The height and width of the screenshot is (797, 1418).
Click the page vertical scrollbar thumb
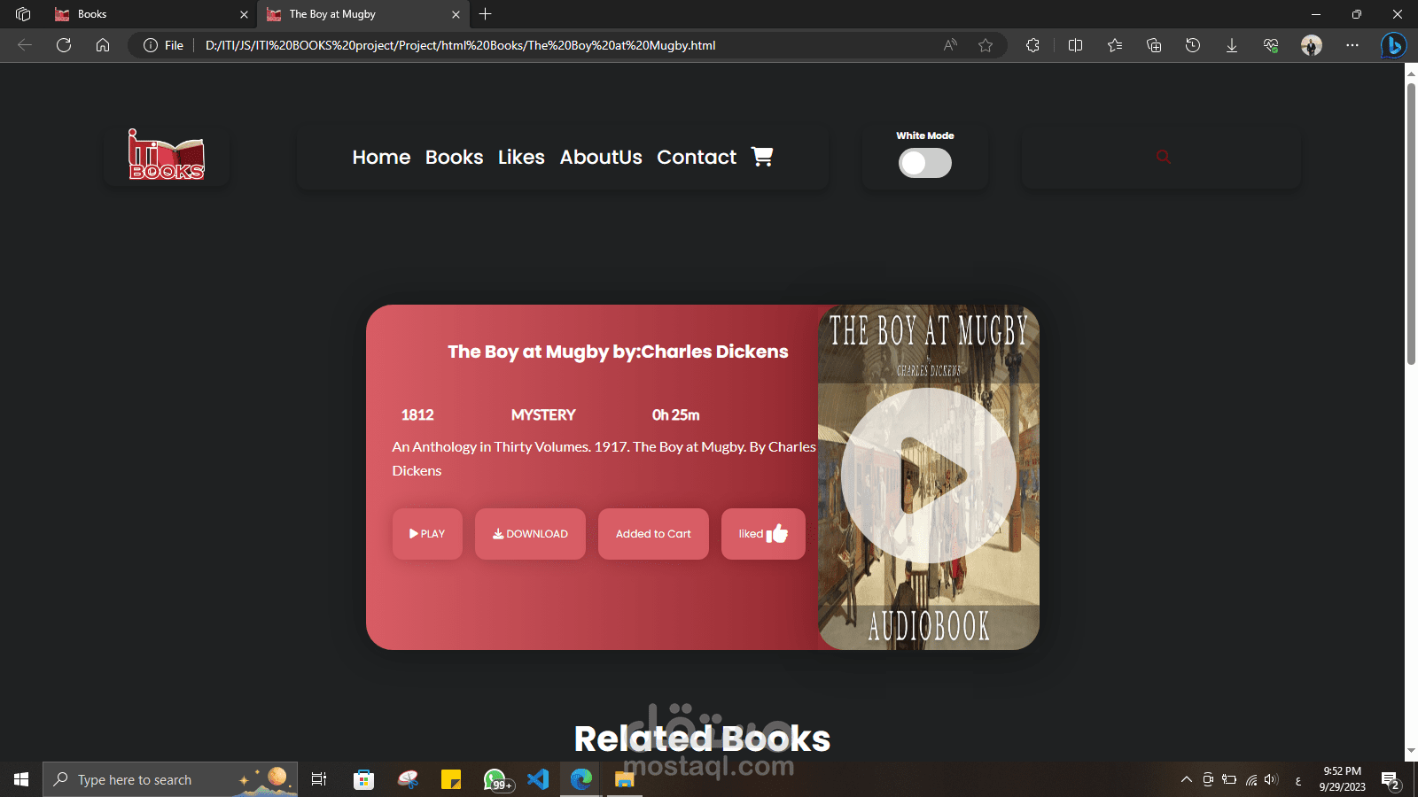click(1411, 223)
